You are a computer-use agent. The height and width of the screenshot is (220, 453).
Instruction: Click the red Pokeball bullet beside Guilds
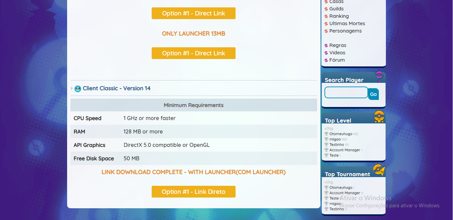tap(326, 9)
